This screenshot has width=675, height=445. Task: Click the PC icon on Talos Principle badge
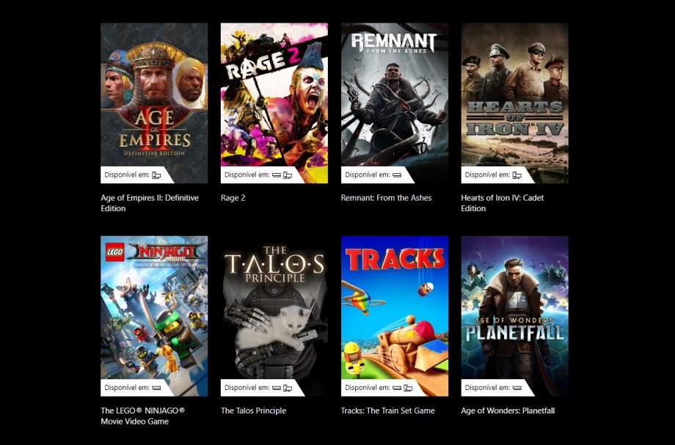click(x=288, y=388)
